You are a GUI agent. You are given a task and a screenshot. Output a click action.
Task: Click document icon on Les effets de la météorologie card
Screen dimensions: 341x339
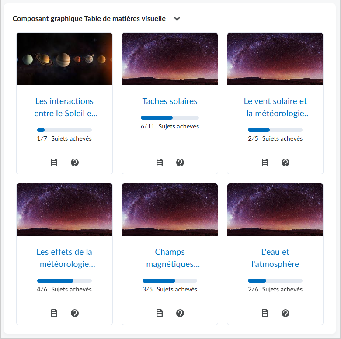[x=54, y=313]
